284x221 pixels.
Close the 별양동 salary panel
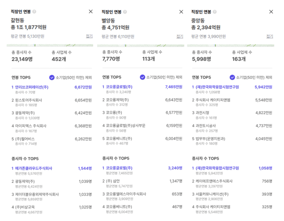pos(181,12)
